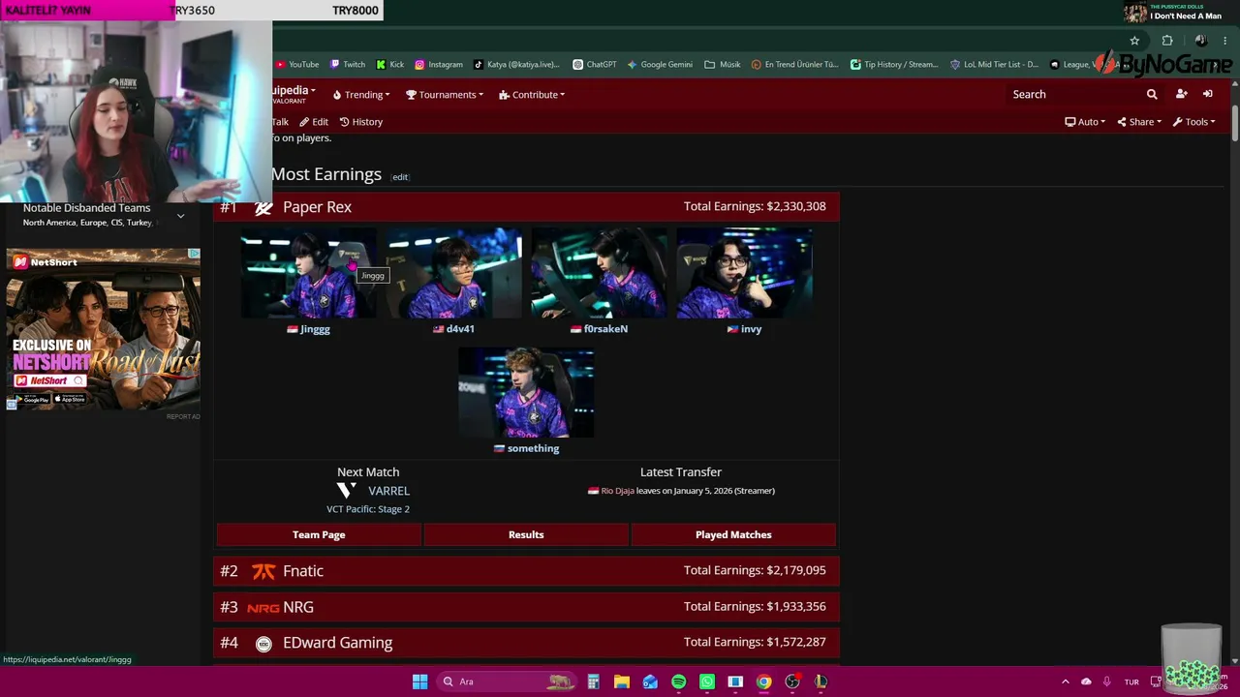Open the Müsik bookmarks folder
The height and width of the screenshot is (697, 1240).
pyautogui.click(x=723, y=65)
